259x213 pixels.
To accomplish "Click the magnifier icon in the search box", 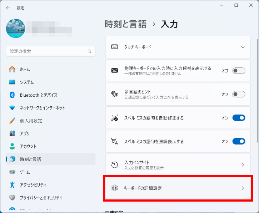I will click(x=89, y=51).
